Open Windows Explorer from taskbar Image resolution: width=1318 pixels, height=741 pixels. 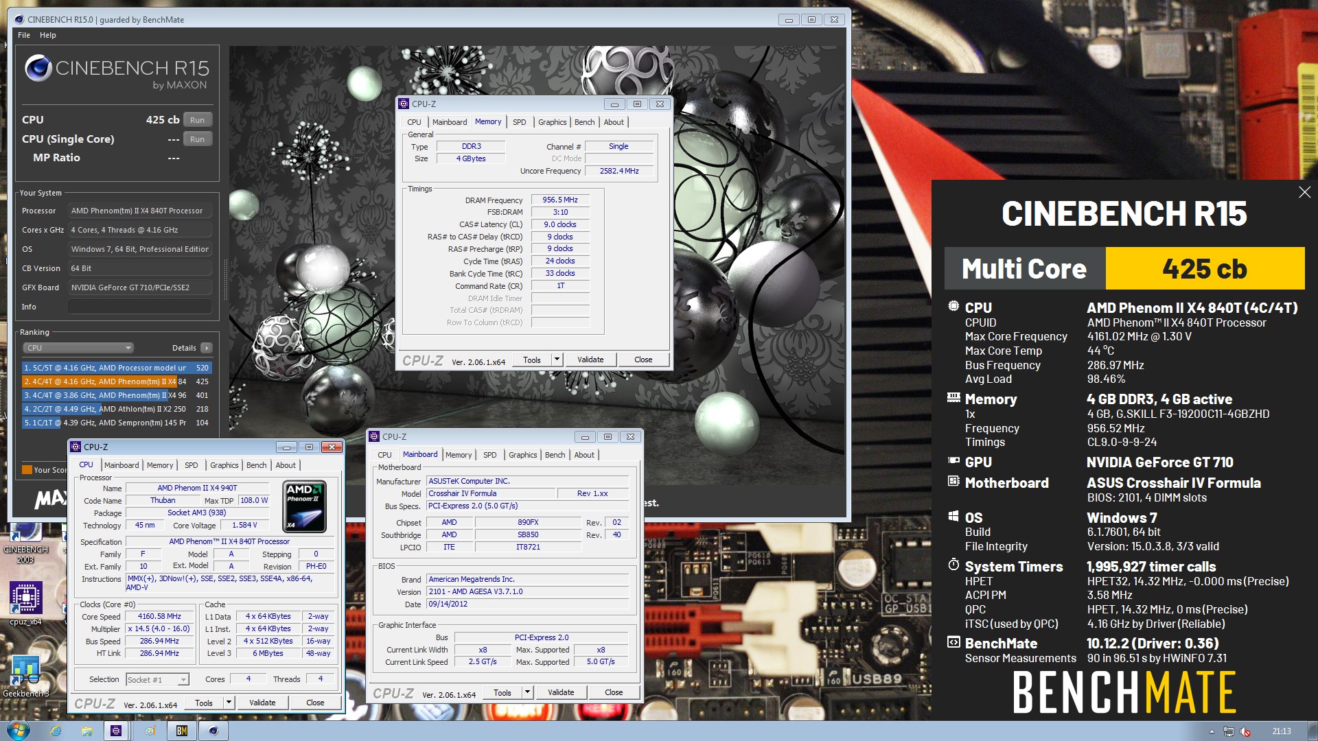pyautogui.click(x=86, y=731)
